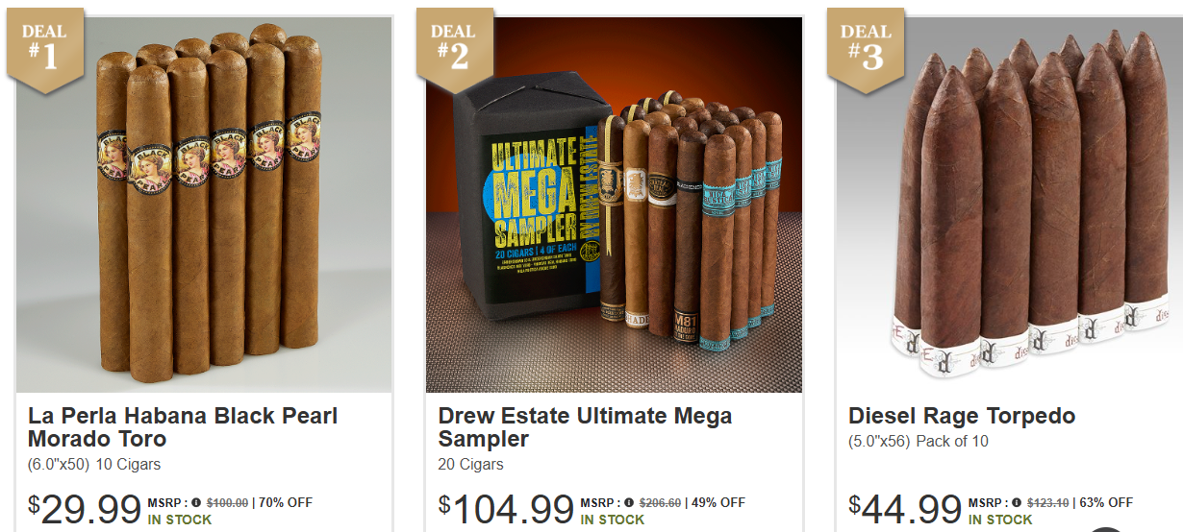Click the 49% OFF discount label
Image resolution: width=1183 pixels, height=532 pixels.
point(717,502)
